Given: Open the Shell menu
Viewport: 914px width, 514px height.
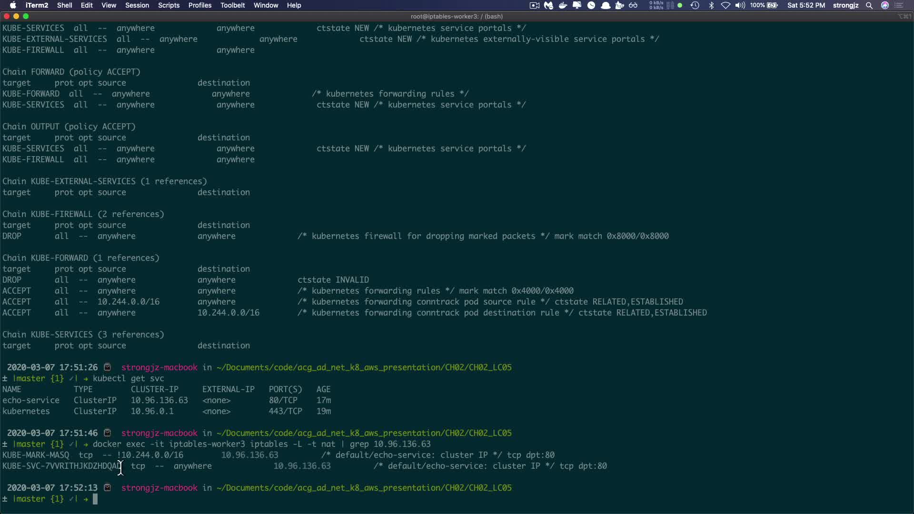Looking at the screenshot, I should click(64, 5).
